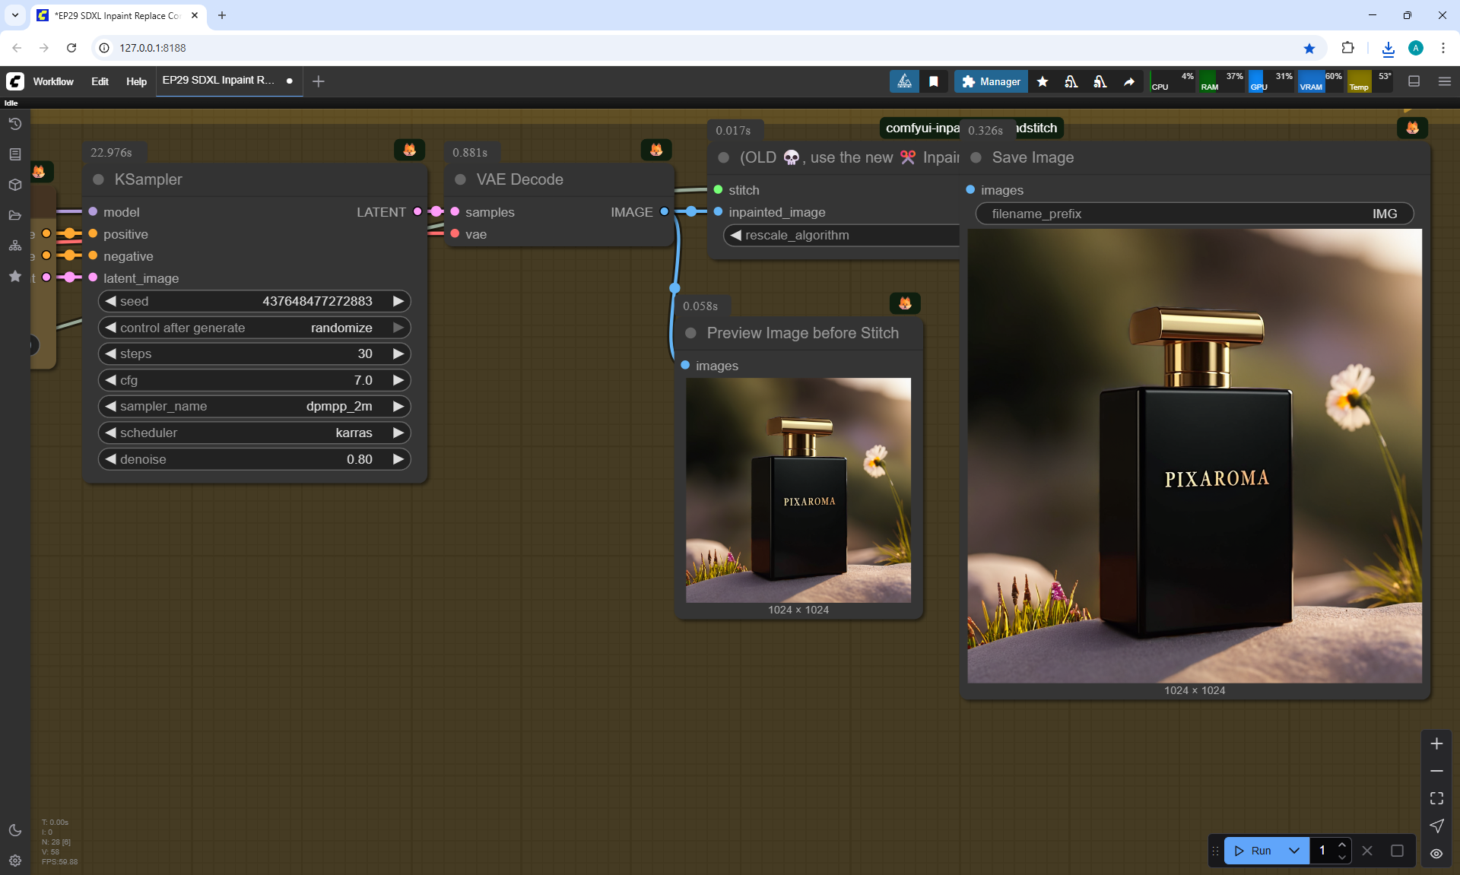Open the Edit menu
Screen dimensions: 1460x875
100,81
